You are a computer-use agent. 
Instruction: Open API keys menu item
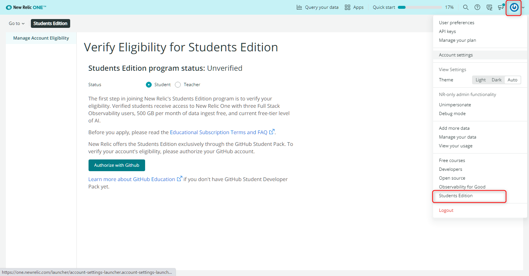tap(447, 32)
